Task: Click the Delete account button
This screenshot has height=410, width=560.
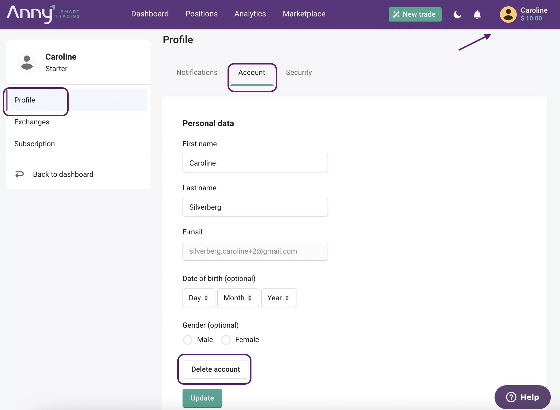Action: coord(215,369)
